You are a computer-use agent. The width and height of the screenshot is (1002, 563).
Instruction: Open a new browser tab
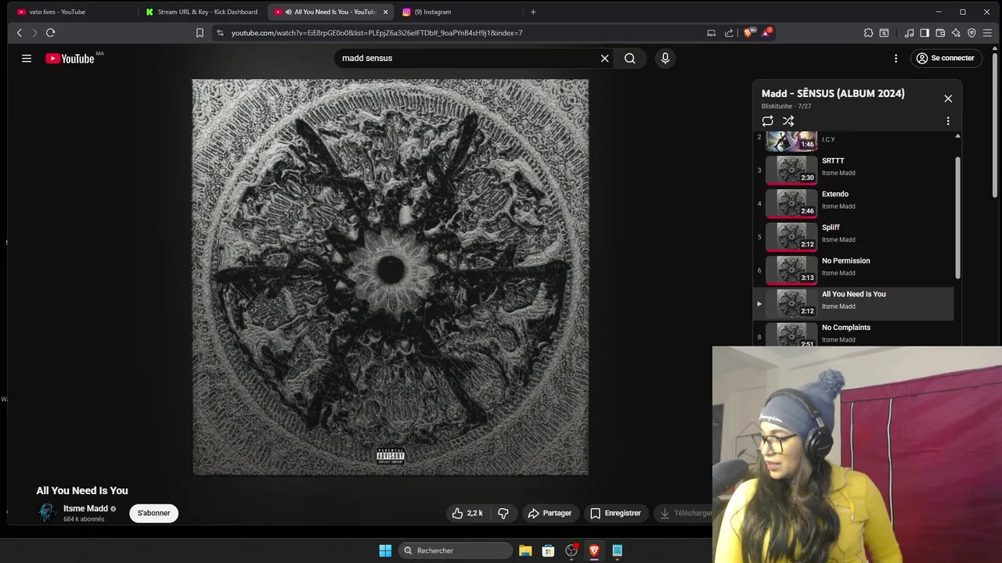533,12
